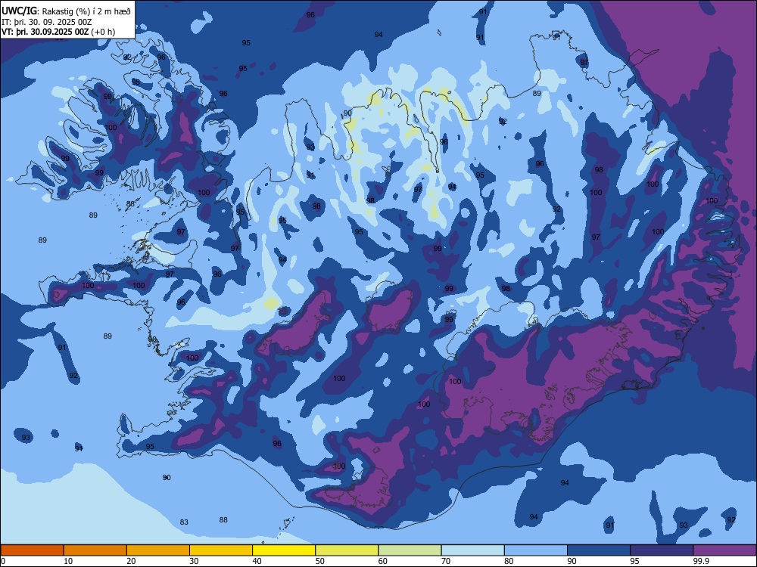The image size is (757, 567).
Task: Select the navy 95–99.9 legend swatch
Action: coord(662,550)
